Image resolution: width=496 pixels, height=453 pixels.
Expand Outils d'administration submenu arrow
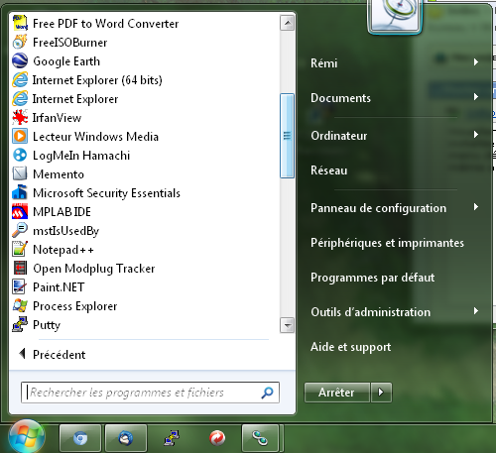(476, 311)
